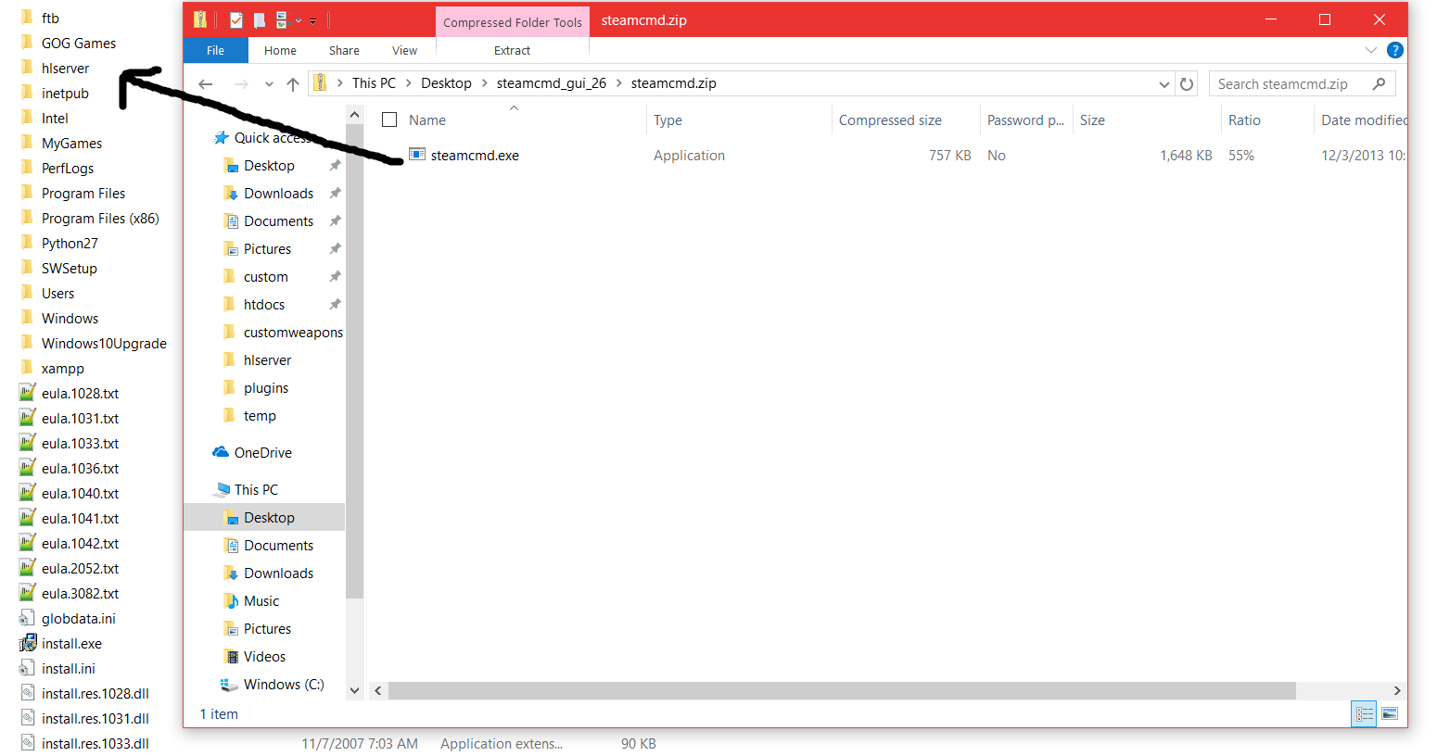Click the zip folder icon in the title bar
Viewport: 1437px width, 756px height.
coord(200,19)
